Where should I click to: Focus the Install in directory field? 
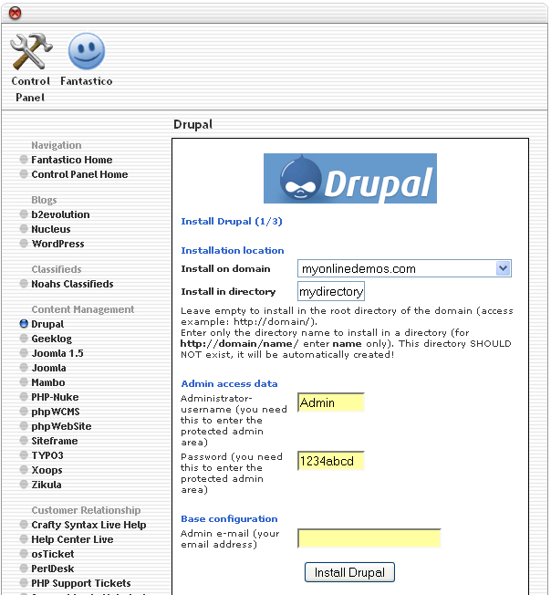pos(330,291)
